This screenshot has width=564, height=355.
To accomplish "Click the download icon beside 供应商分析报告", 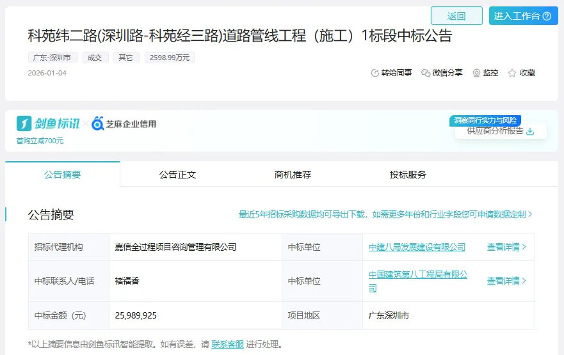I will coord(530,131).
